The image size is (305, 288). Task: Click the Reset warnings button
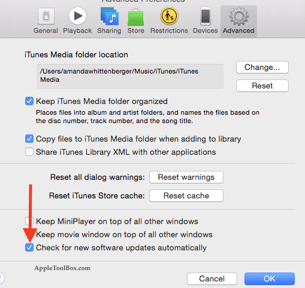click(x=186, y=177)
